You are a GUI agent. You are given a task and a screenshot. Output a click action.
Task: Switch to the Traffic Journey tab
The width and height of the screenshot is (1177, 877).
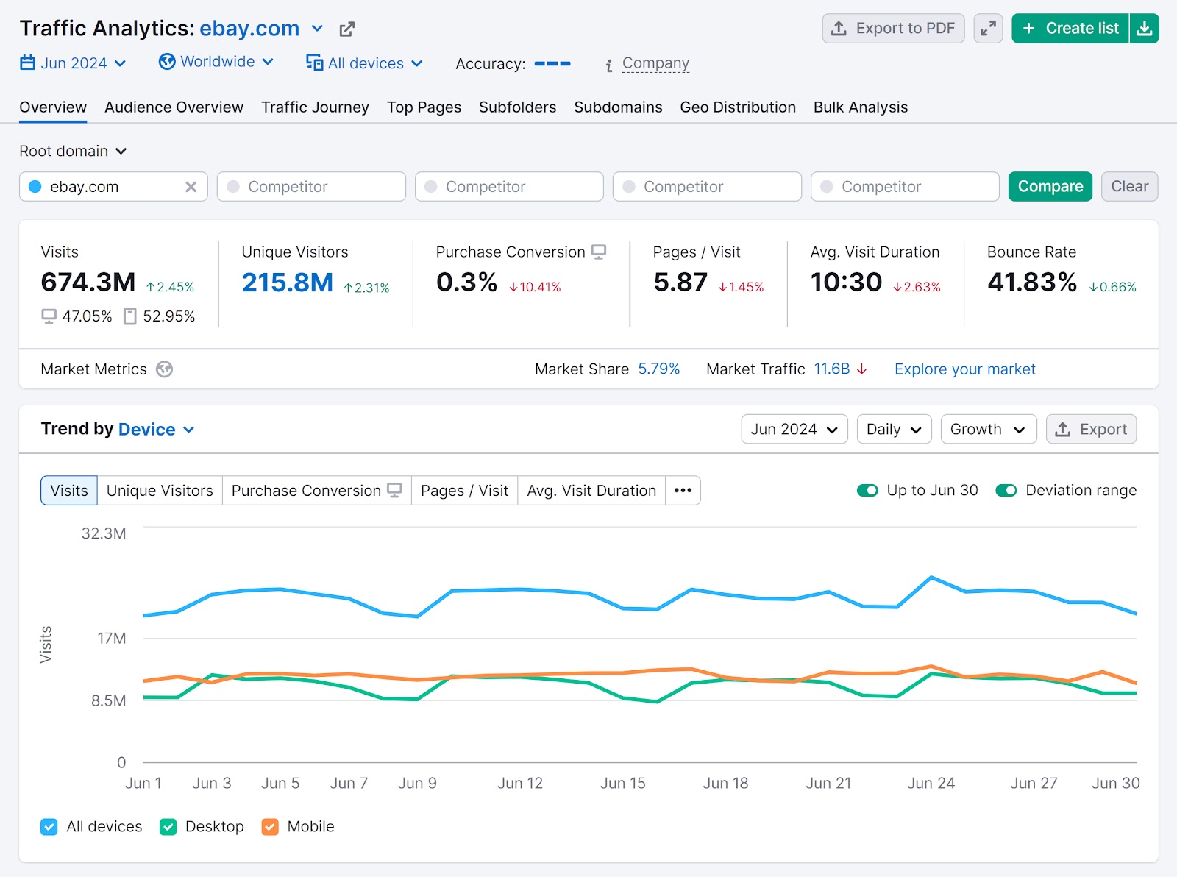tap(315, 107)
